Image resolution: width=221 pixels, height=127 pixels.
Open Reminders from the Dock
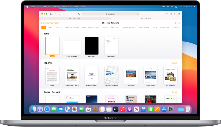coord(102,109)
